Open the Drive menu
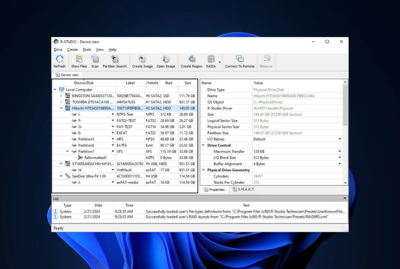The width and height of the screenshot is (400, 269). click(58, 50)
